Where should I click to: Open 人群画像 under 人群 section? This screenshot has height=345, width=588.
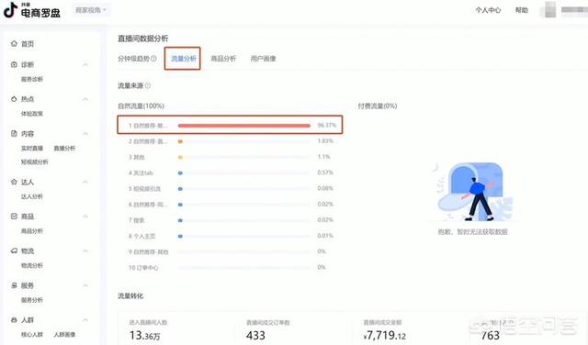click(64, 335)
